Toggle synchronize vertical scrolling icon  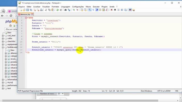tap(82, 10)
